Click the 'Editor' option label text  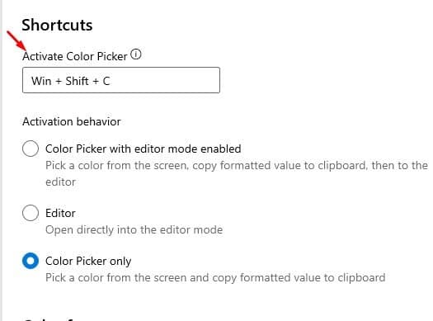[x=60, y=213]
